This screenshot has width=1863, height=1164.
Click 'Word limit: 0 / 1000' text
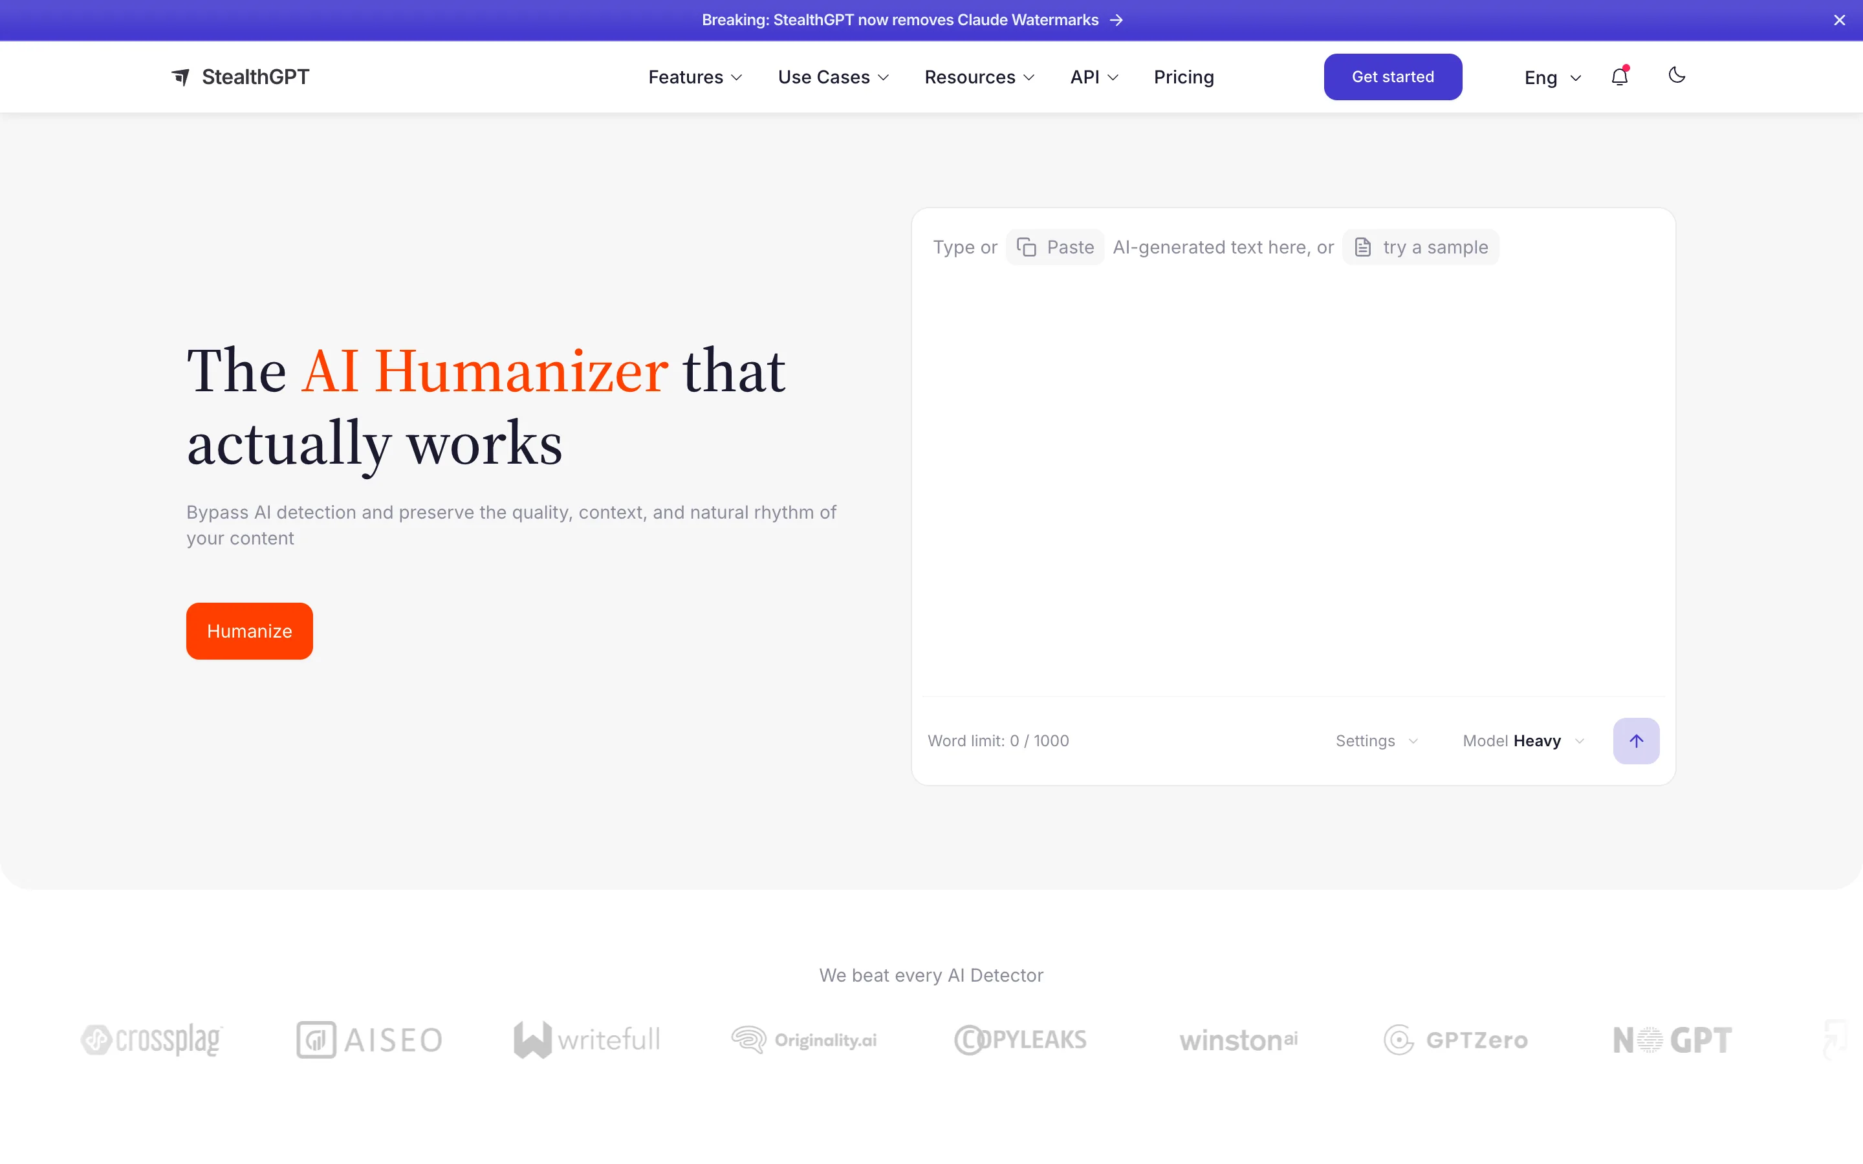pyautogui.click(x=997, y=740)
